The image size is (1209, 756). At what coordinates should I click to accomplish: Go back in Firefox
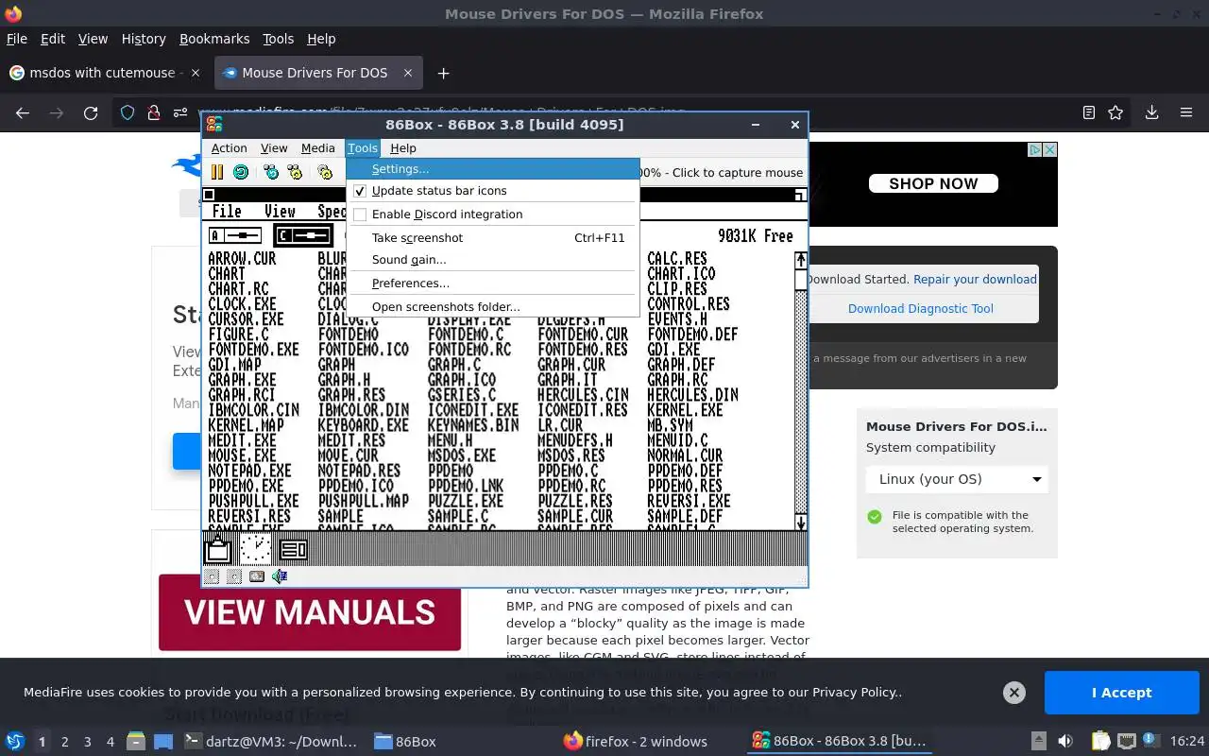[23, 112]
